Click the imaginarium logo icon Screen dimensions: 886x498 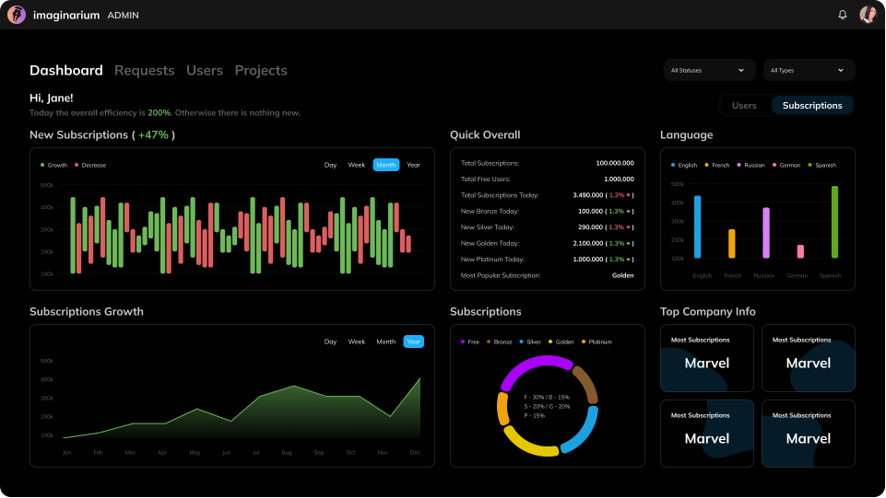tap(17, 15)
